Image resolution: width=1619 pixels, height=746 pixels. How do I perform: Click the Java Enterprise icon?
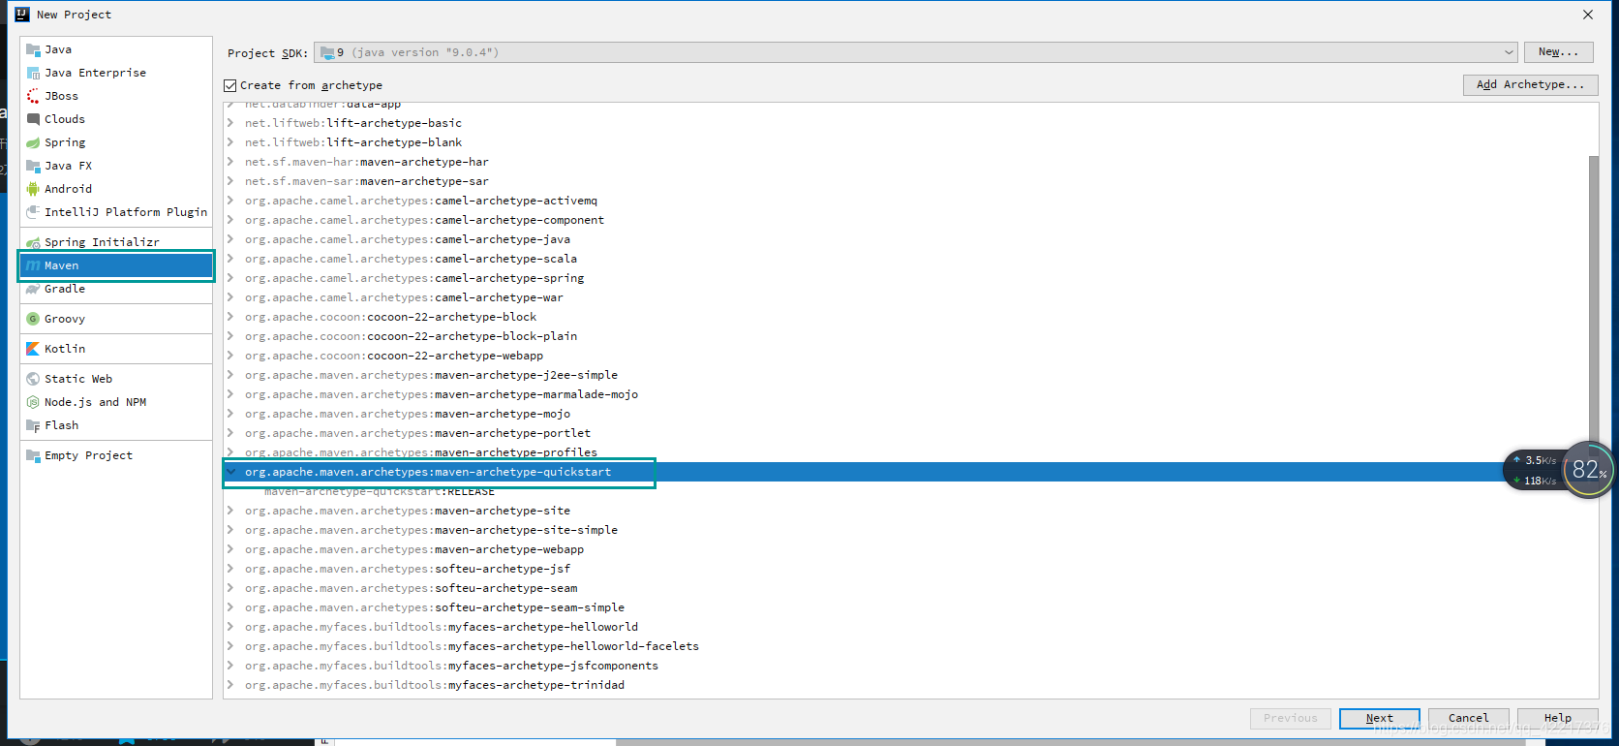33,73
